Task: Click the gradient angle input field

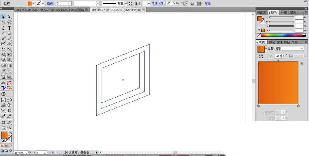Action: (x=279, y=56)
